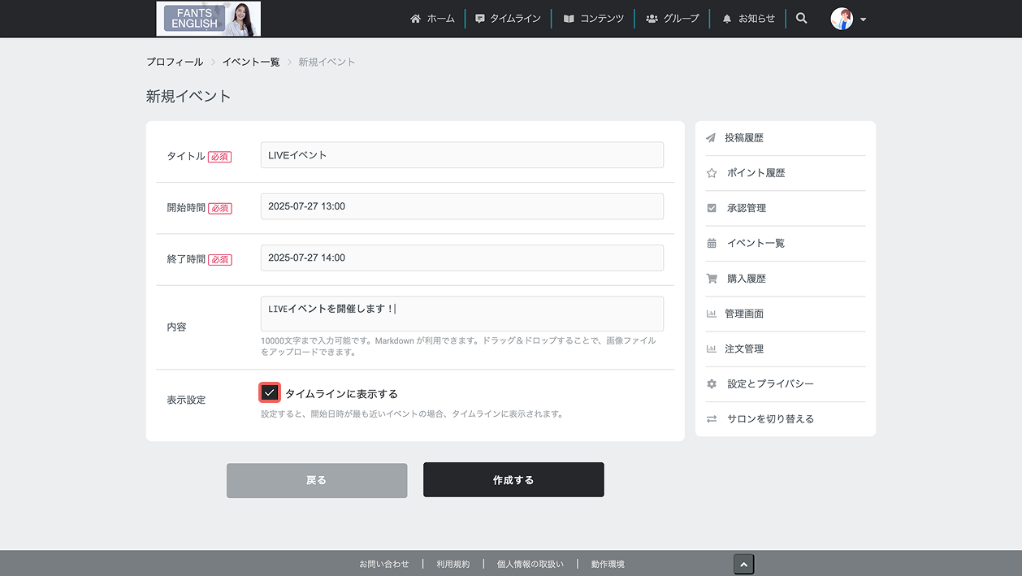1022x576 pixels.
Task: Click 動作環境 in the footer
Action: click(608, 564)
